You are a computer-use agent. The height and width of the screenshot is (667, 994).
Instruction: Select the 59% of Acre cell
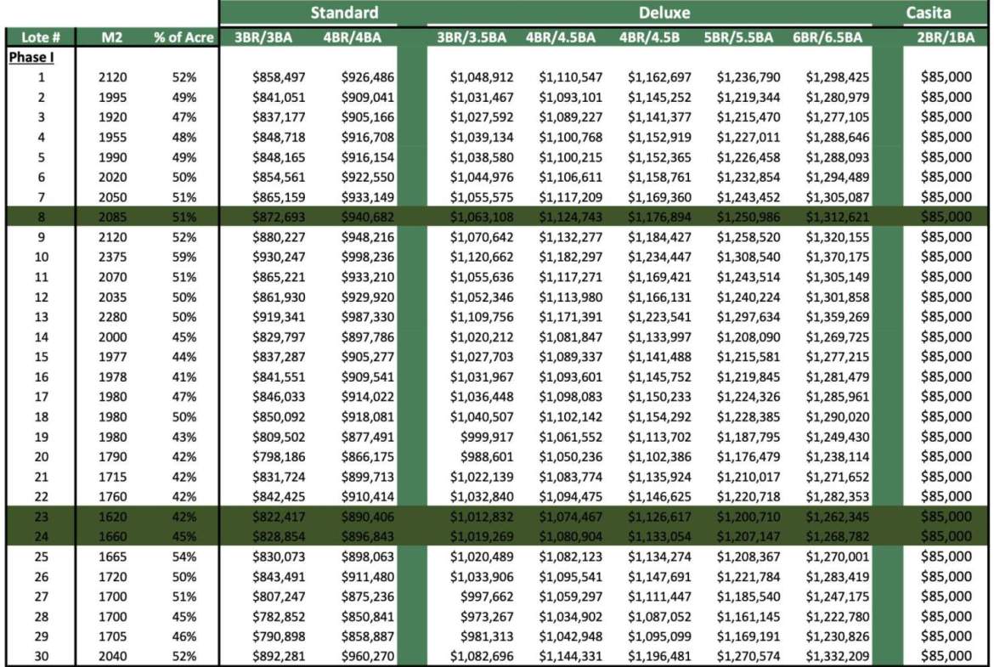[184, 257]
